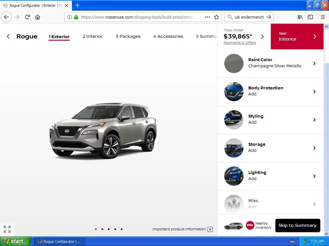Expand the Paint Color option chevron

point(314,63)
